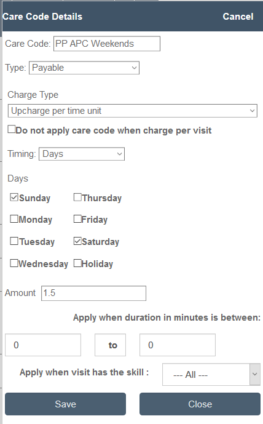
Task: Open the skill dropdown showing All
Action: click(211, 375)
